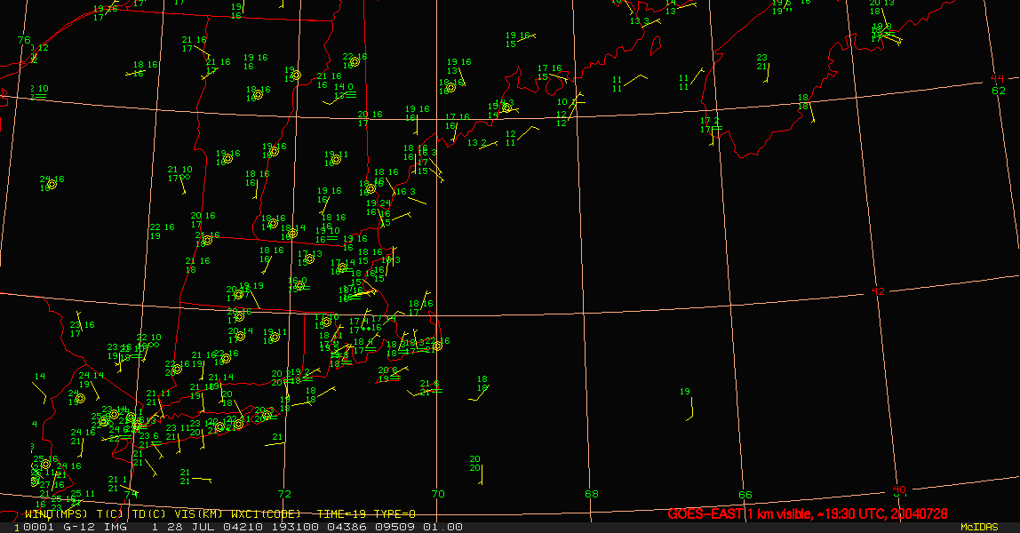The height and width of the screenshot is (533, 1020).
Task: Click the TD(C) legend label
Action: (x=149, y=514)
